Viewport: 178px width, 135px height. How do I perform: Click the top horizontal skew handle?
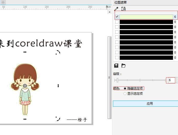click(25, 52)
